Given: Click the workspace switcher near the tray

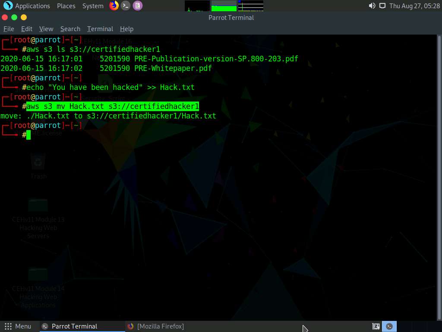Looking at the screenshot, I should pyautogui.click(x=375, y=326).
